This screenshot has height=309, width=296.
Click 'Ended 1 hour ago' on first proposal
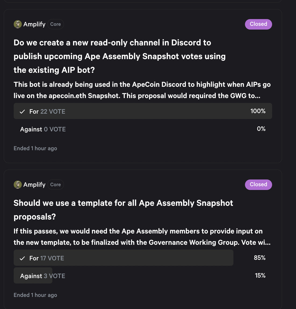tap(35, 148)
